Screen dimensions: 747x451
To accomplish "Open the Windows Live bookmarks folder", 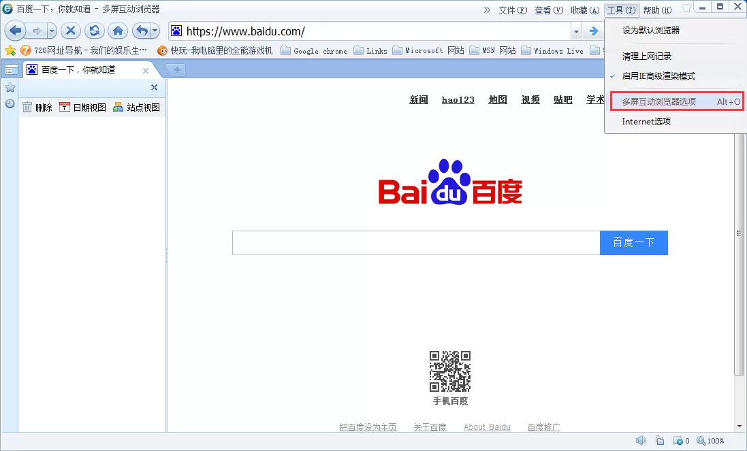I will pyautogui.click(x=553, y=50).
